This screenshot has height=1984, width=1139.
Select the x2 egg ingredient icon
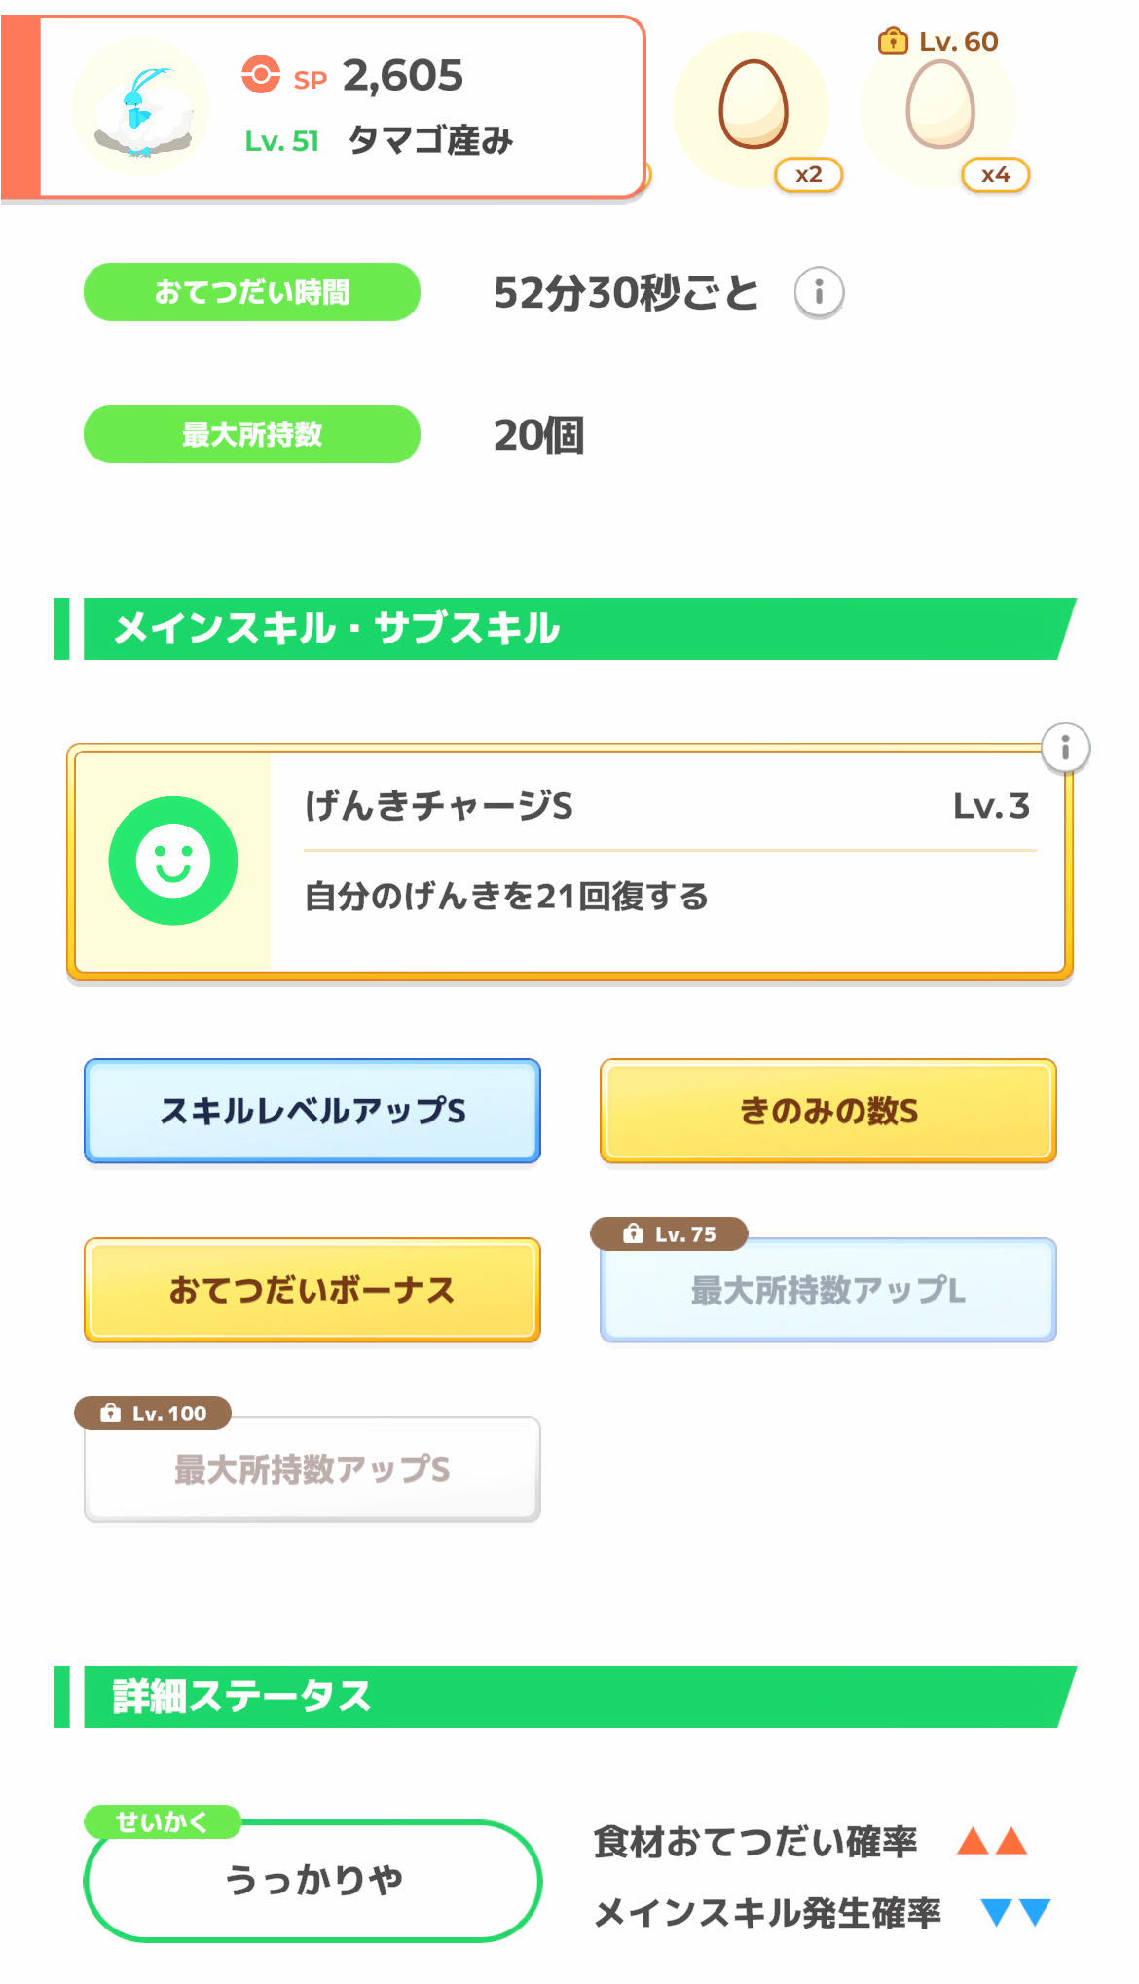753,104
